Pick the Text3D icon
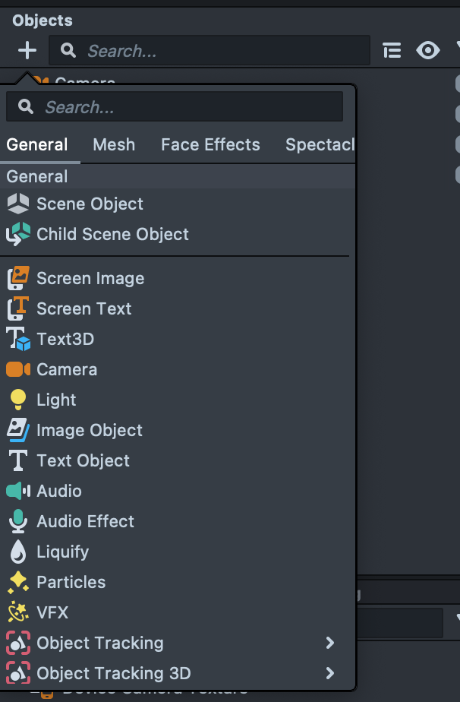460x702 pixels. (x=18, y=339)
